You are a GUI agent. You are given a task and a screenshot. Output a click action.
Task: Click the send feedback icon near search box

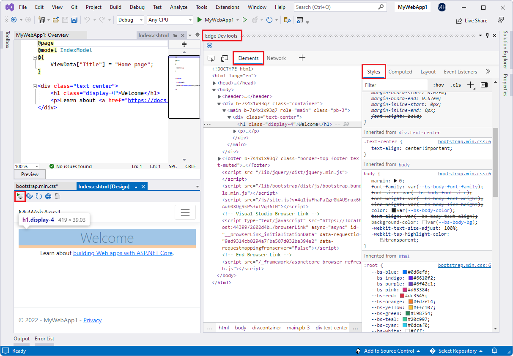(501, 19)
